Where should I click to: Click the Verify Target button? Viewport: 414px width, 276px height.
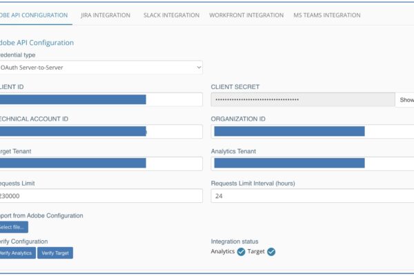(x=55, y=253)
